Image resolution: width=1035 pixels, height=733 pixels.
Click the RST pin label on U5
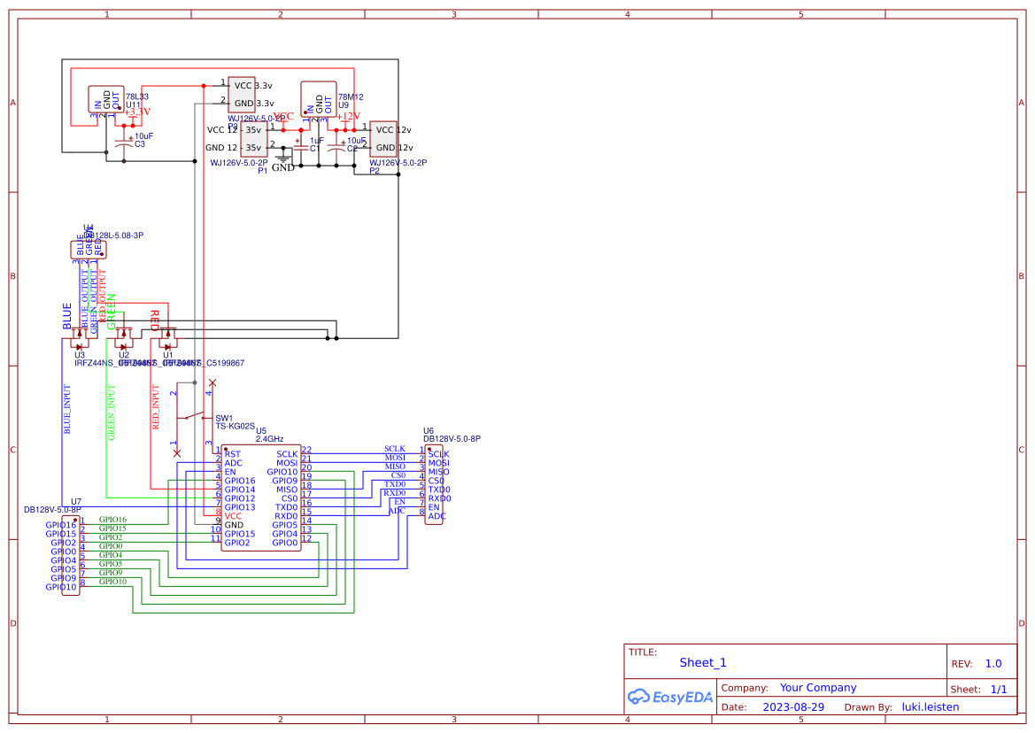tap(232, 454)
